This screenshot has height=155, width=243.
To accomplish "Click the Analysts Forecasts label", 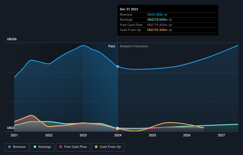I will (134, 46).
